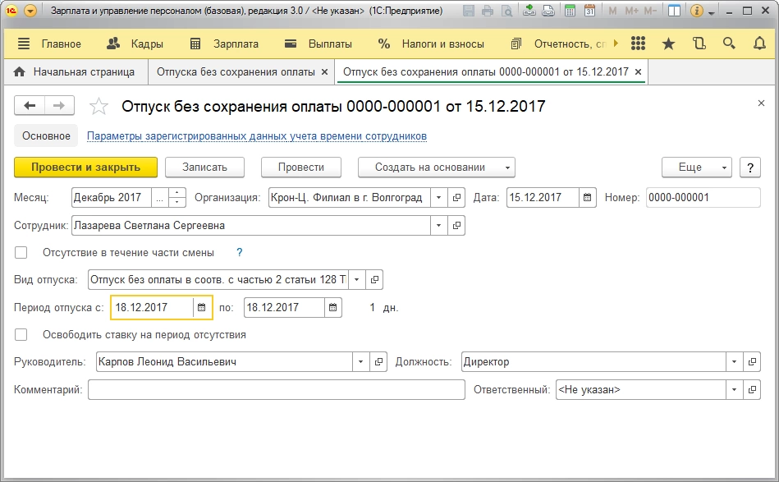Image resolution: width=779 pixels, height=482 pixels.
Task: Expand the Организация dropdown list
Action: coord(438,197)
